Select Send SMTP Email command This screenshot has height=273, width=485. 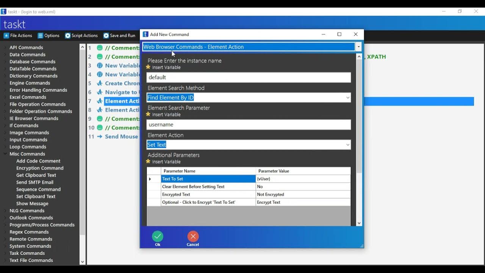click(35, 182)
